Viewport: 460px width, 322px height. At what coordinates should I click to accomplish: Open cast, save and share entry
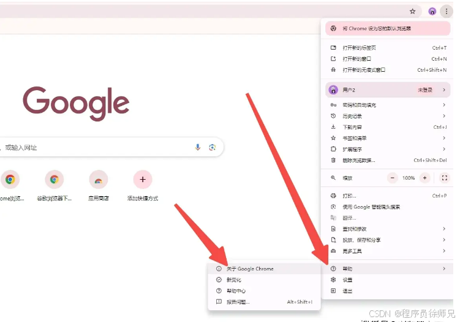point(388,240)
